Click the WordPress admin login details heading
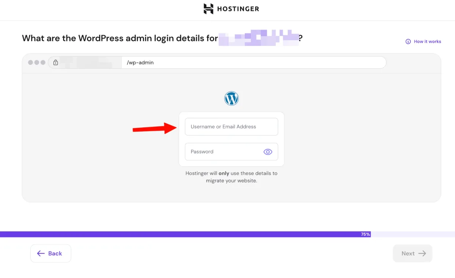Screen dimensions: 455x278 162,38
